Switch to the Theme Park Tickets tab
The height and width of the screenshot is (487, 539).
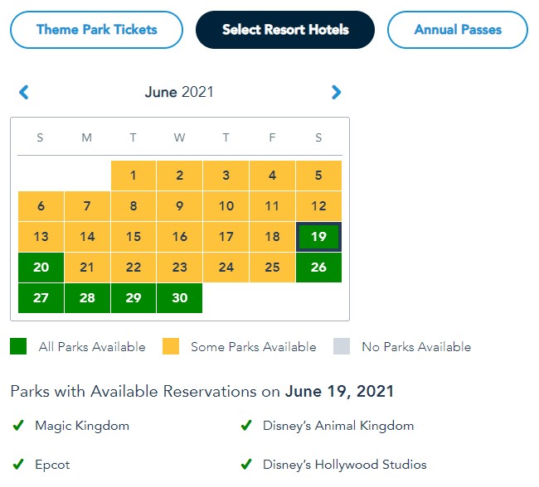pyautogui.click(x=96, y=30)
